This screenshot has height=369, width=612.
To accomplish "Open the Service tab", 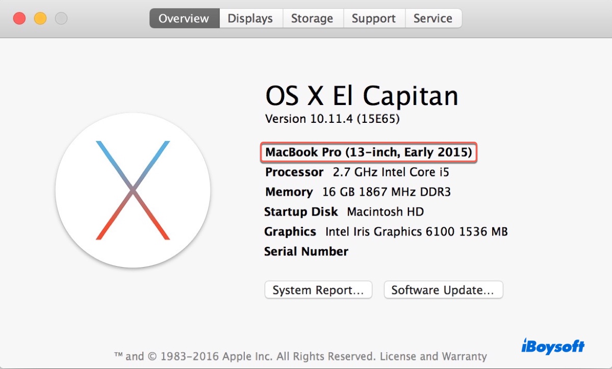I will click(x=433, y=18).
